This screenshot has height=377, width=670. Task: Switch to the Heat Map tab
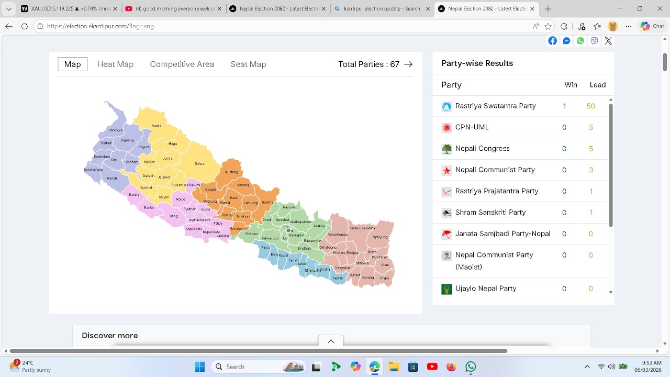click(x=115, y=64)
